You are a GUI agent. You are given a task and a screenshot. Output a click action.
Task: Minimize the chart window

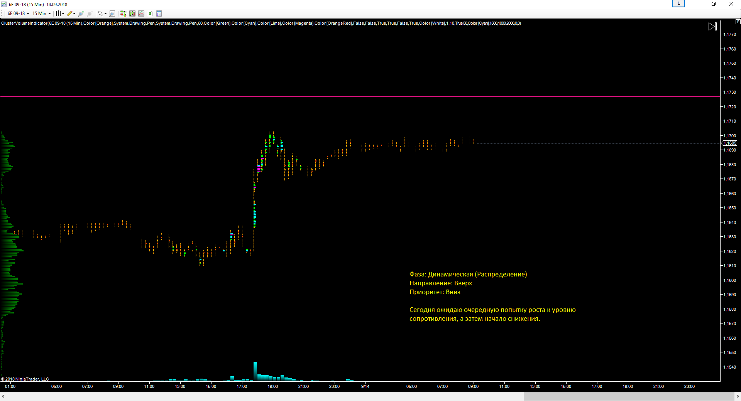tap(696, 4)
